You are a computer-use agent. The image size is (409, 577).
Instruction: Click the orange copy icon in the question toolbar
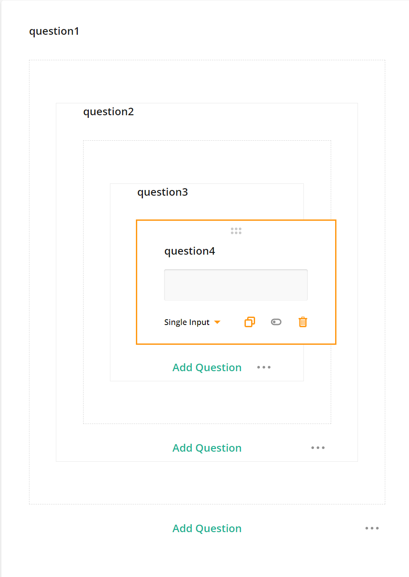point(250,322)
